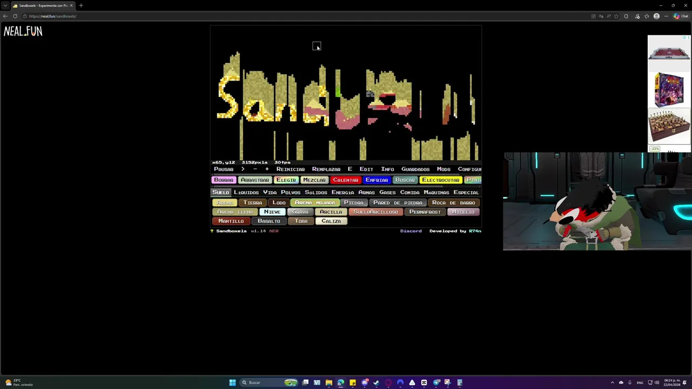Toggle Remplazar mode

(x=326, y=169)
